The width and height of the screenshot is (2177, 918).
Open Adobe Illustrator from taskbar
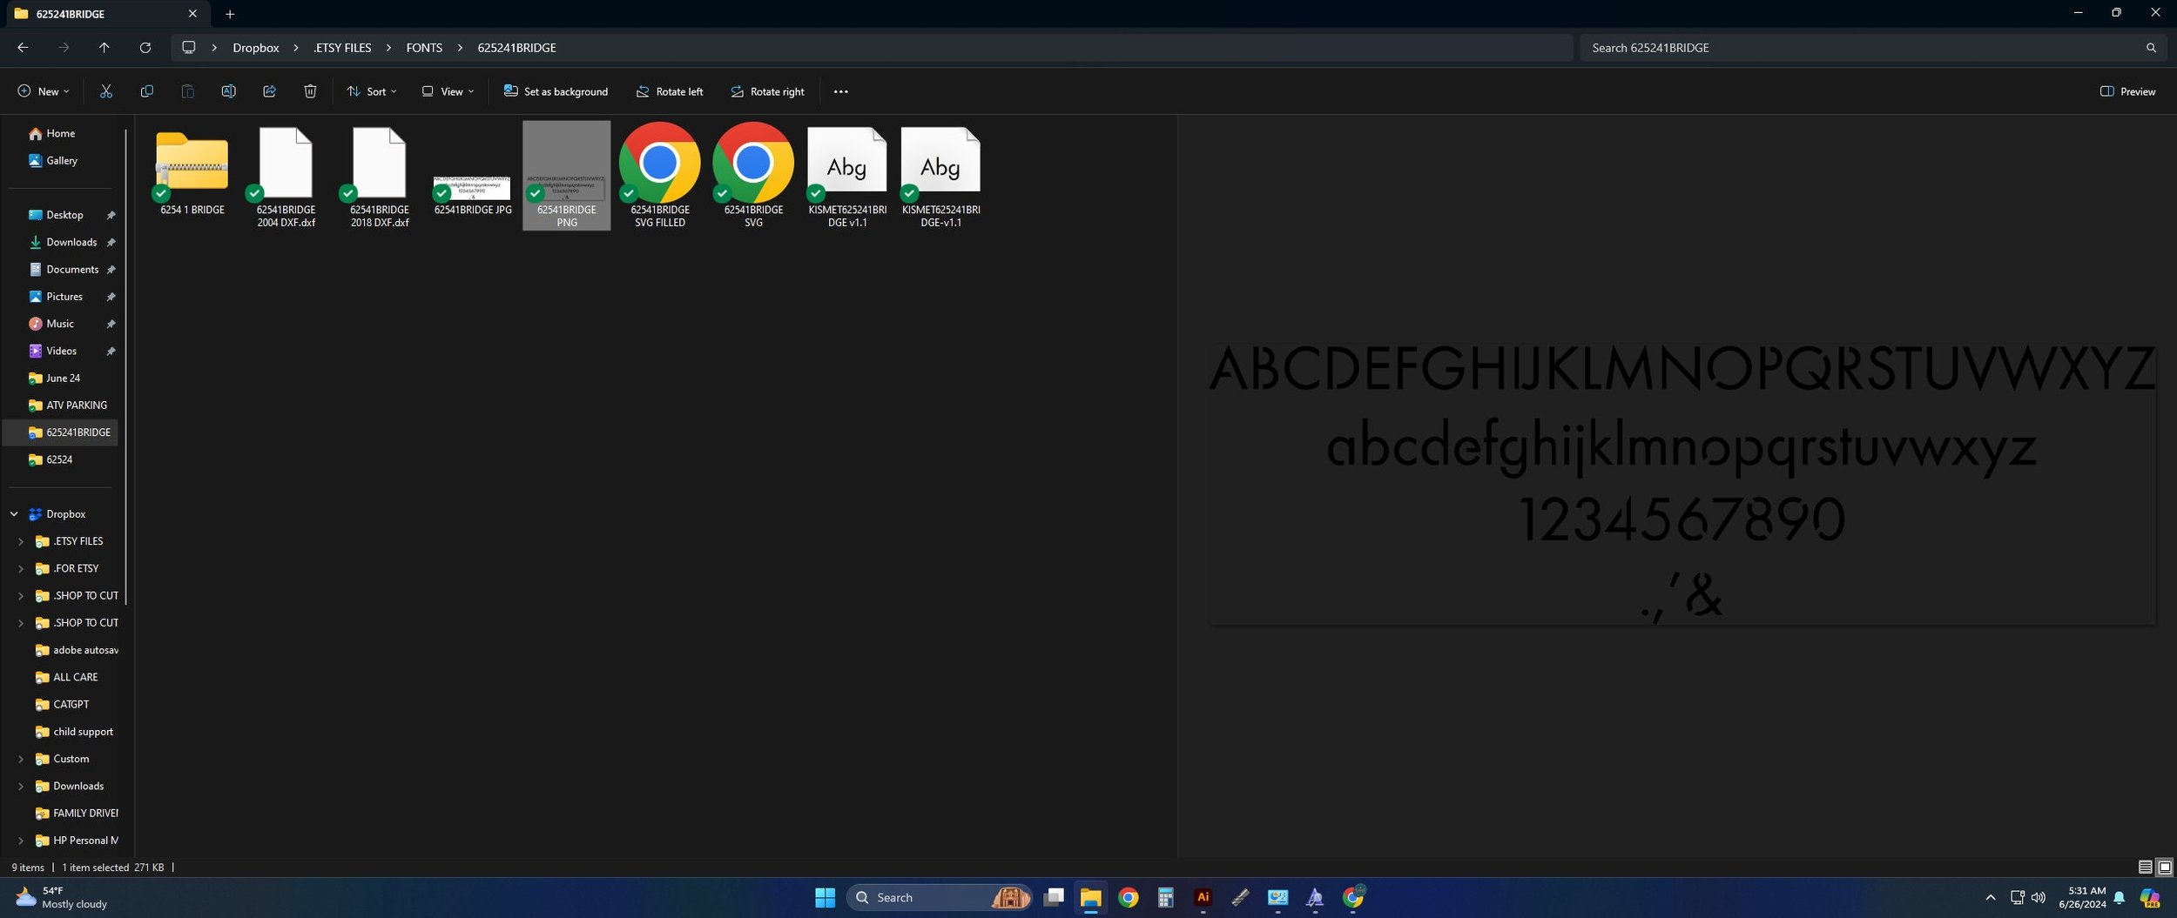[x=1203, y=897]
